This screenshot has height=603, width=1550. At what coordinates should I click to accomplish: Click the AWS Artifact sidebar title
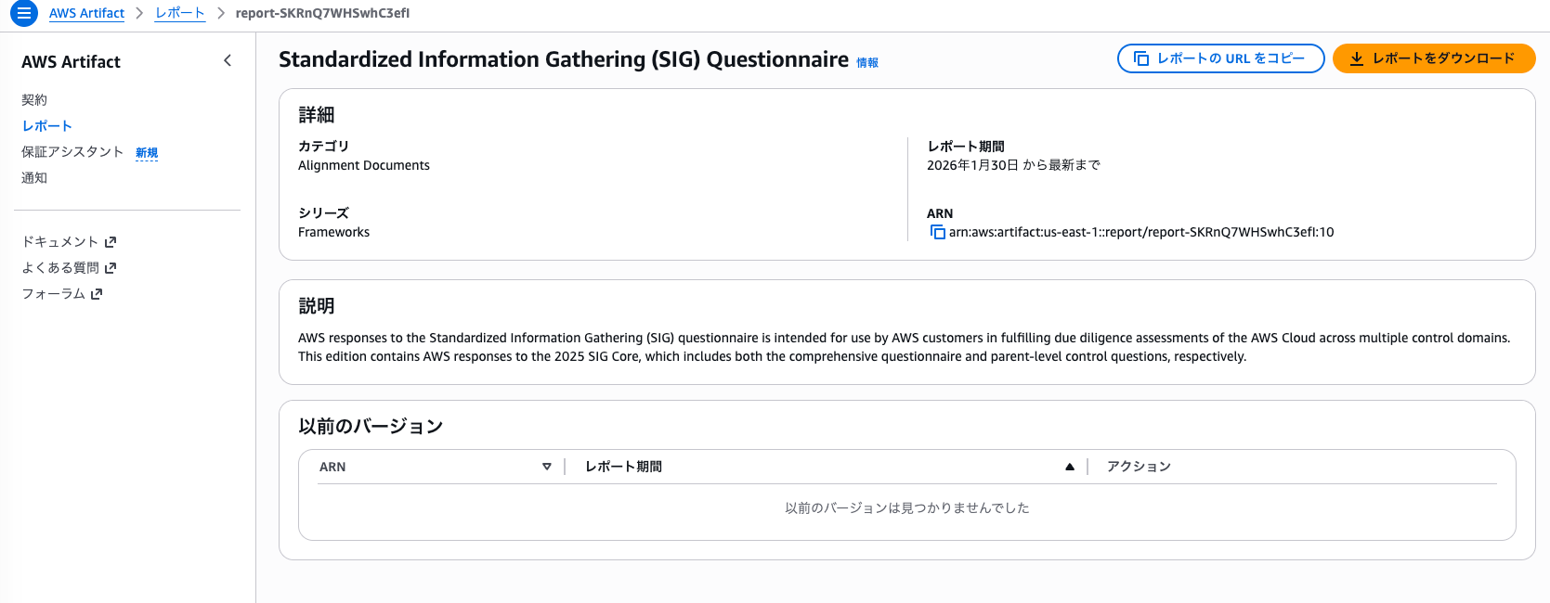(71, 61)
